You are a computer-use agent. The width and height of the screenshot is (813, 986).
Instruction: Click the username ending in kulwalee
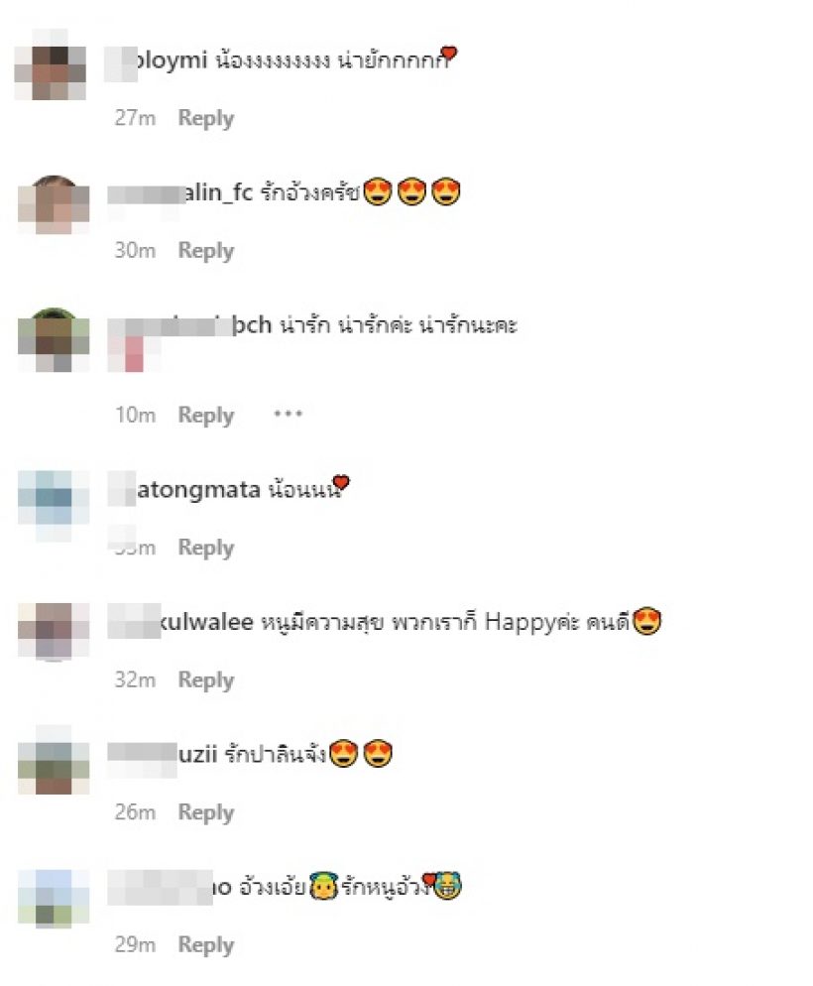tap(180, 622)
